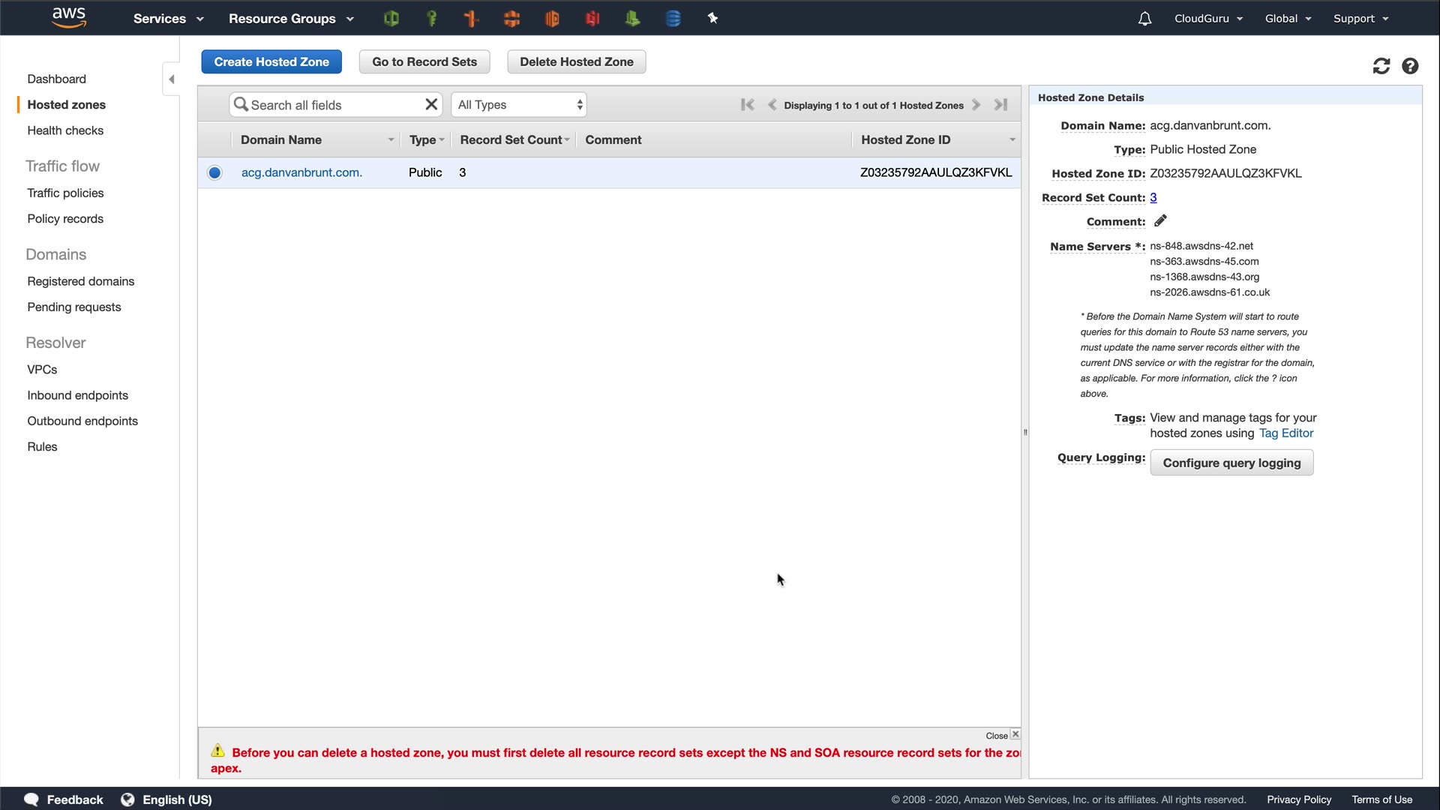Close the red warning message

click(x=1015, y=734)
